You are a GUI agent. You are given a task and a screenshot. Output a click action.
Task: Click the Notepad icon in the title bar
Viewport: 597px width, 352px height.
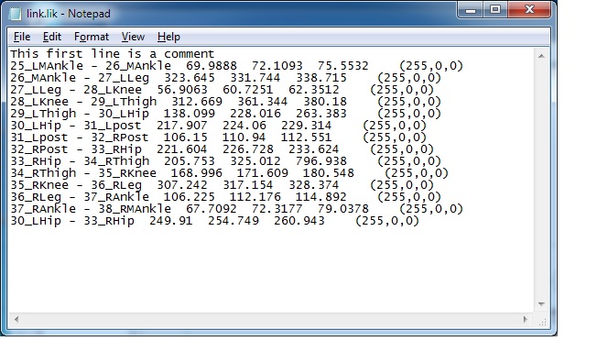coord(16,14)
